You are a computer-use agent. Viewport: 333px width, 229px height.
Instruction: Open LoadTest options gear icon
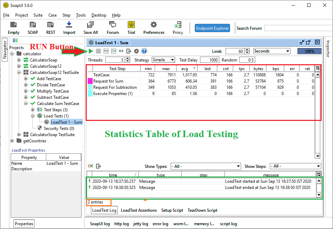tap(136, 51)
